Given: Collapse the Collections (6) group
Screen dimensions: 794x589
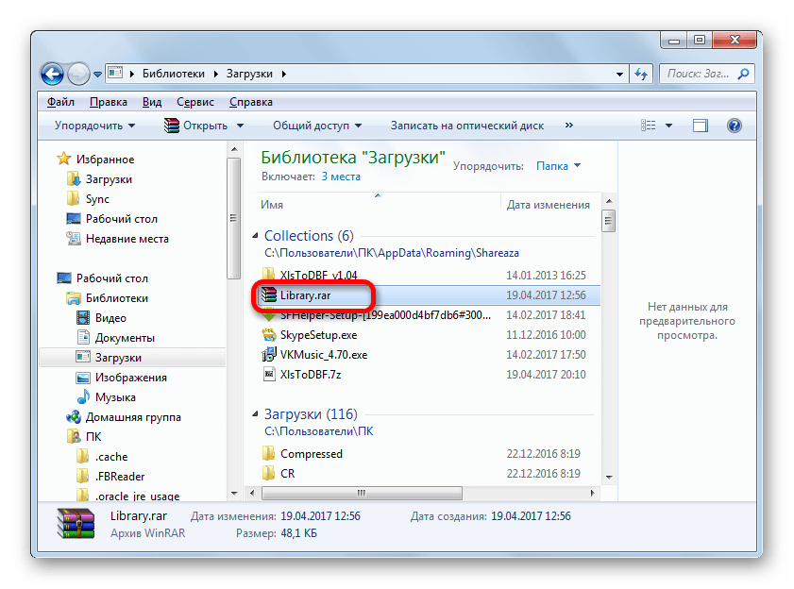Looking at the screenshot, I should (255, 235).
